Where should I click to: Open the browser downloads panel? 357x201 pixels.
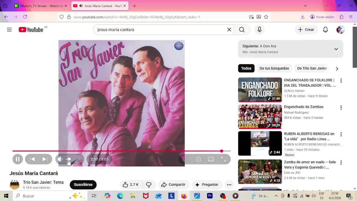click(303, 17)
